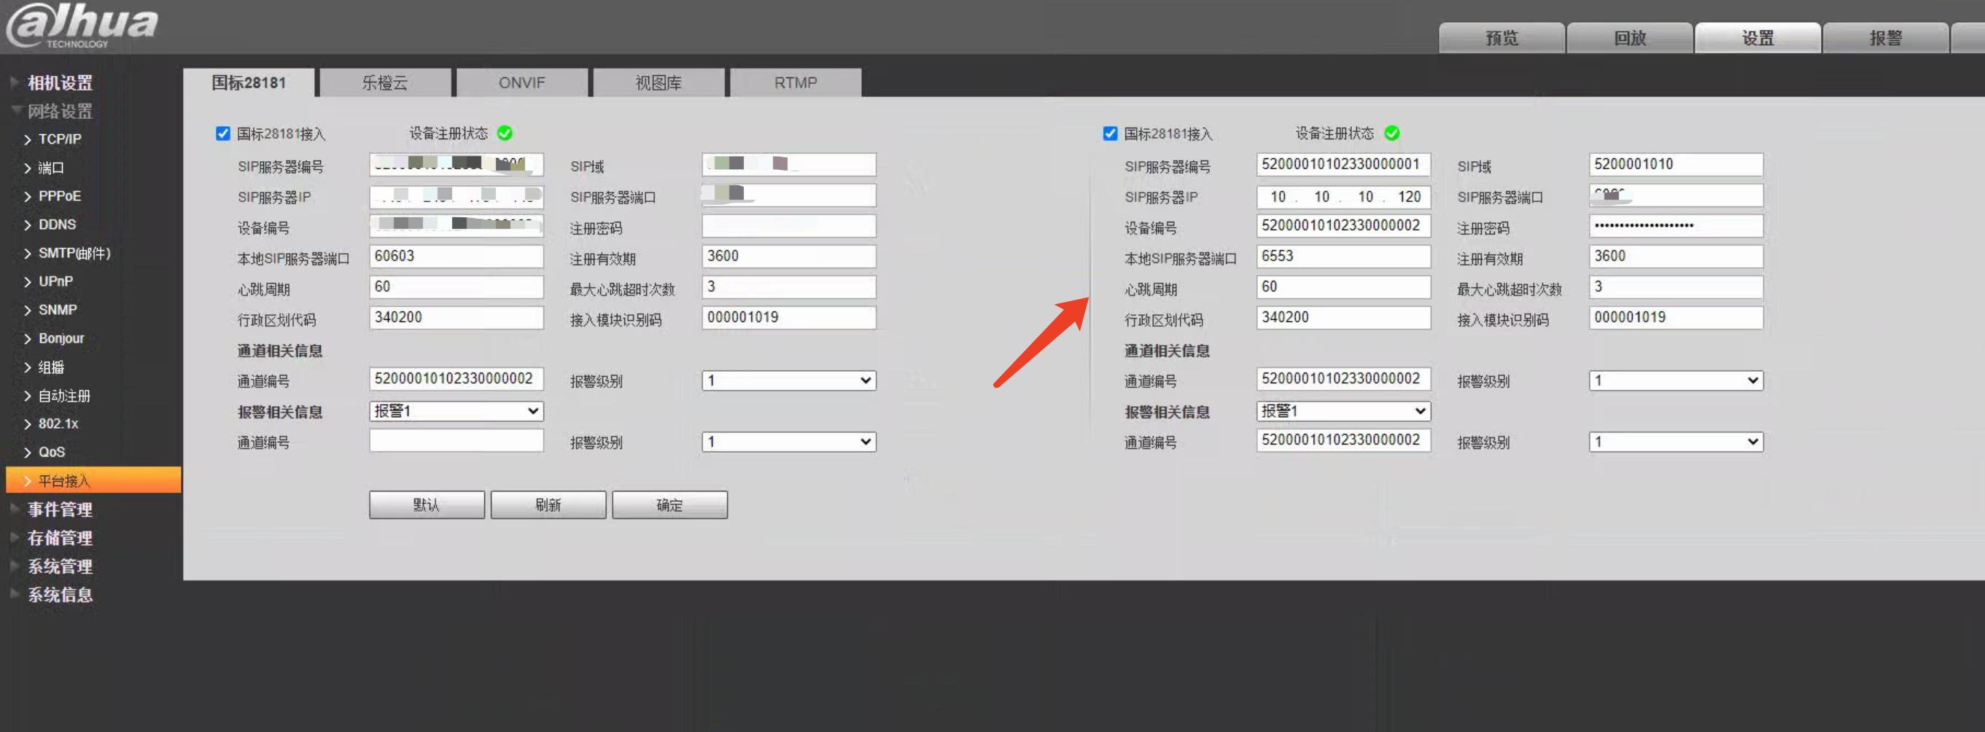Open TCP/IP settings in the sidebar
Screen dimensions: 1985x732
click(x=58, y=139)
